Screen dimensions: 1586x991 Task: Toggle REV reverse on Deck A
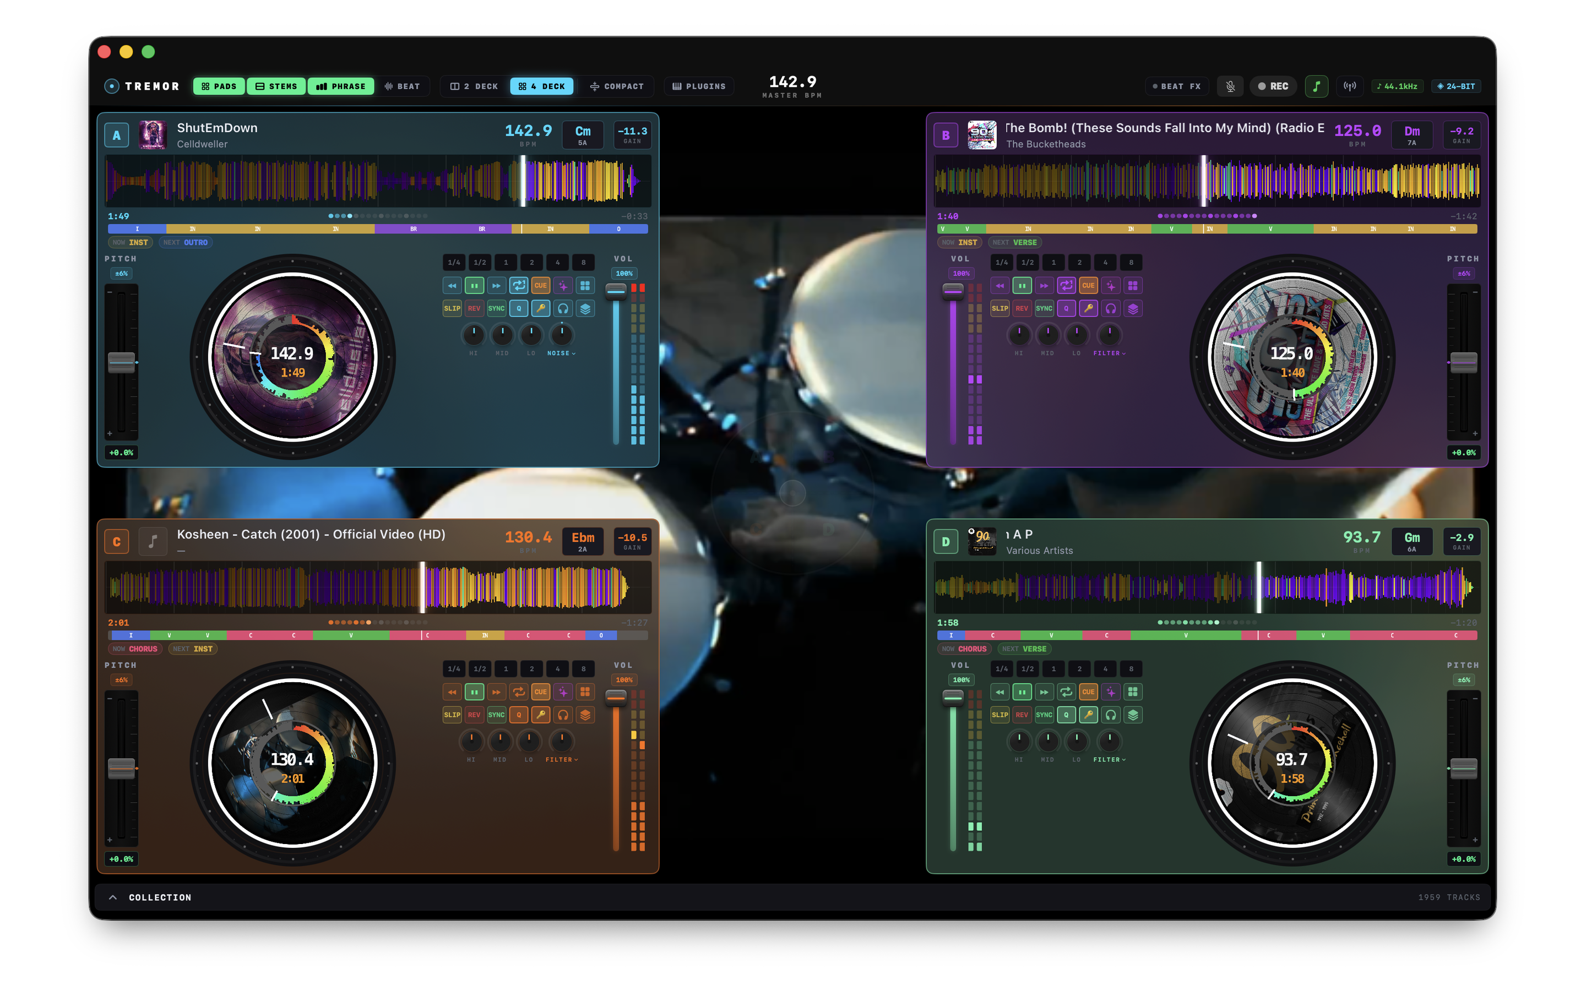(474, 309)
